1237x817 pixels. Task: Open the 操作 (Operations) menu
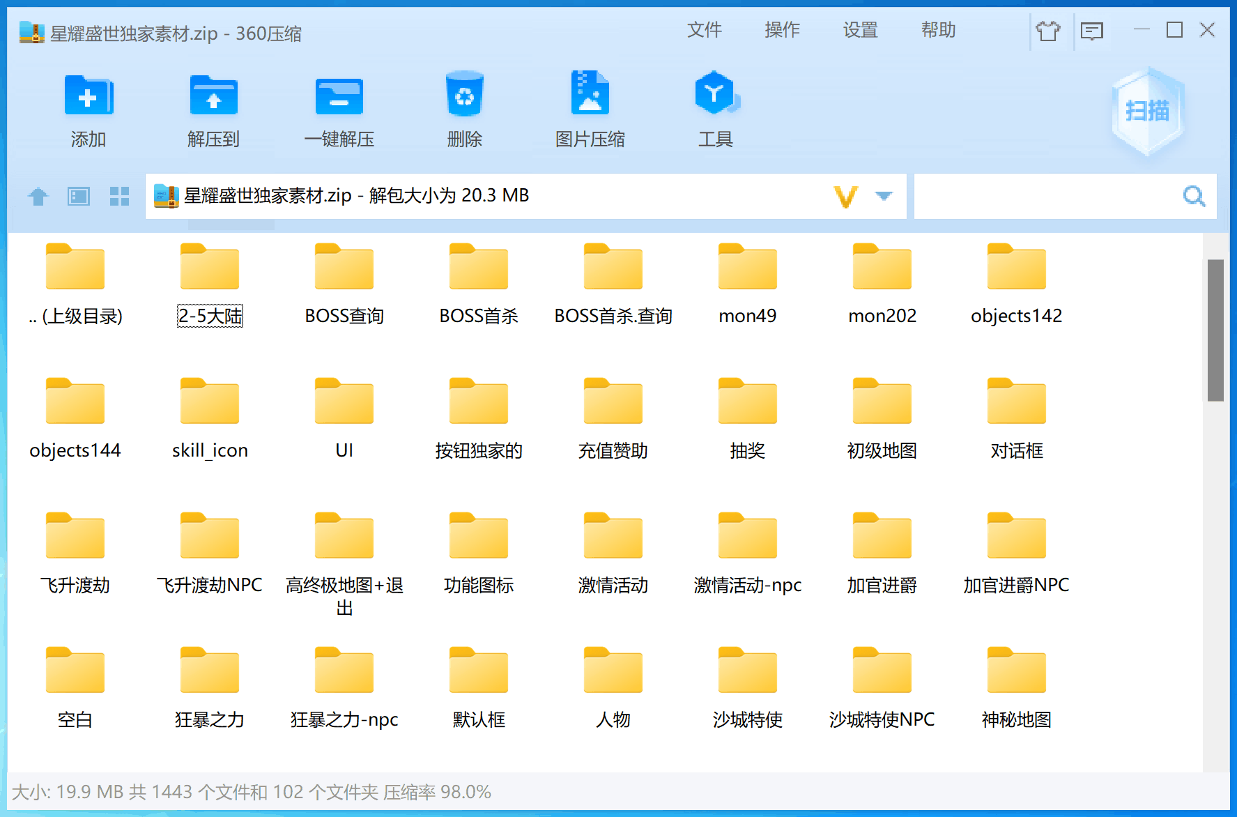click(782, 31)
